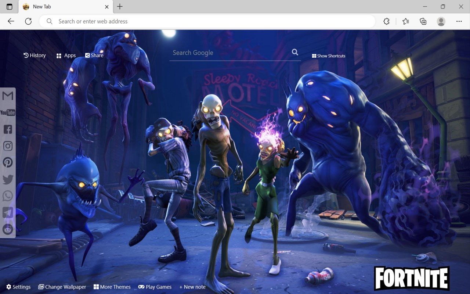Open the Settings and more ellipsis menu
Viewport: 470px width, 294px height.
coord(459,21)
